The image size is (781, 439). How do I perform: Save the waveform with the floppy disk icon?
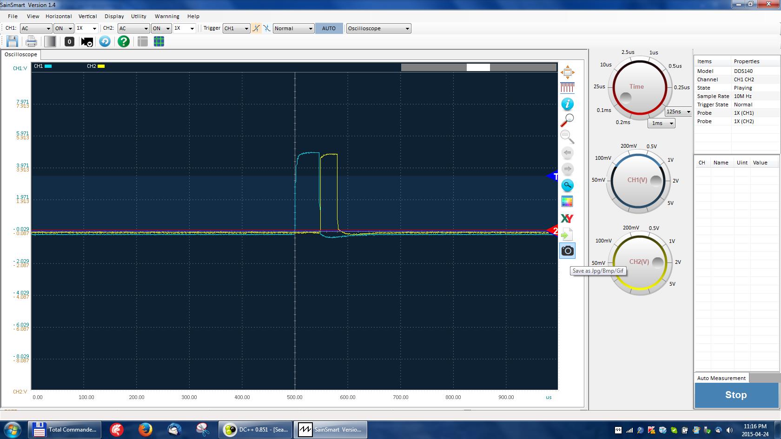click(x=12, y=41)
